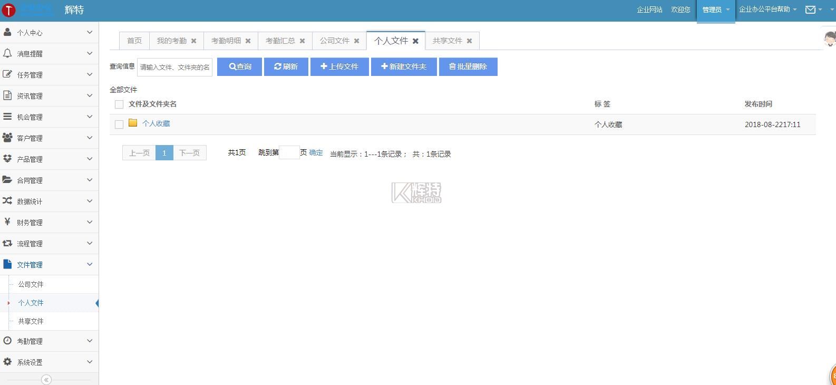This screenshot has height=385, width=836.
Task: Click the 新建文件夹 button
Action: [x=404, y=66]
